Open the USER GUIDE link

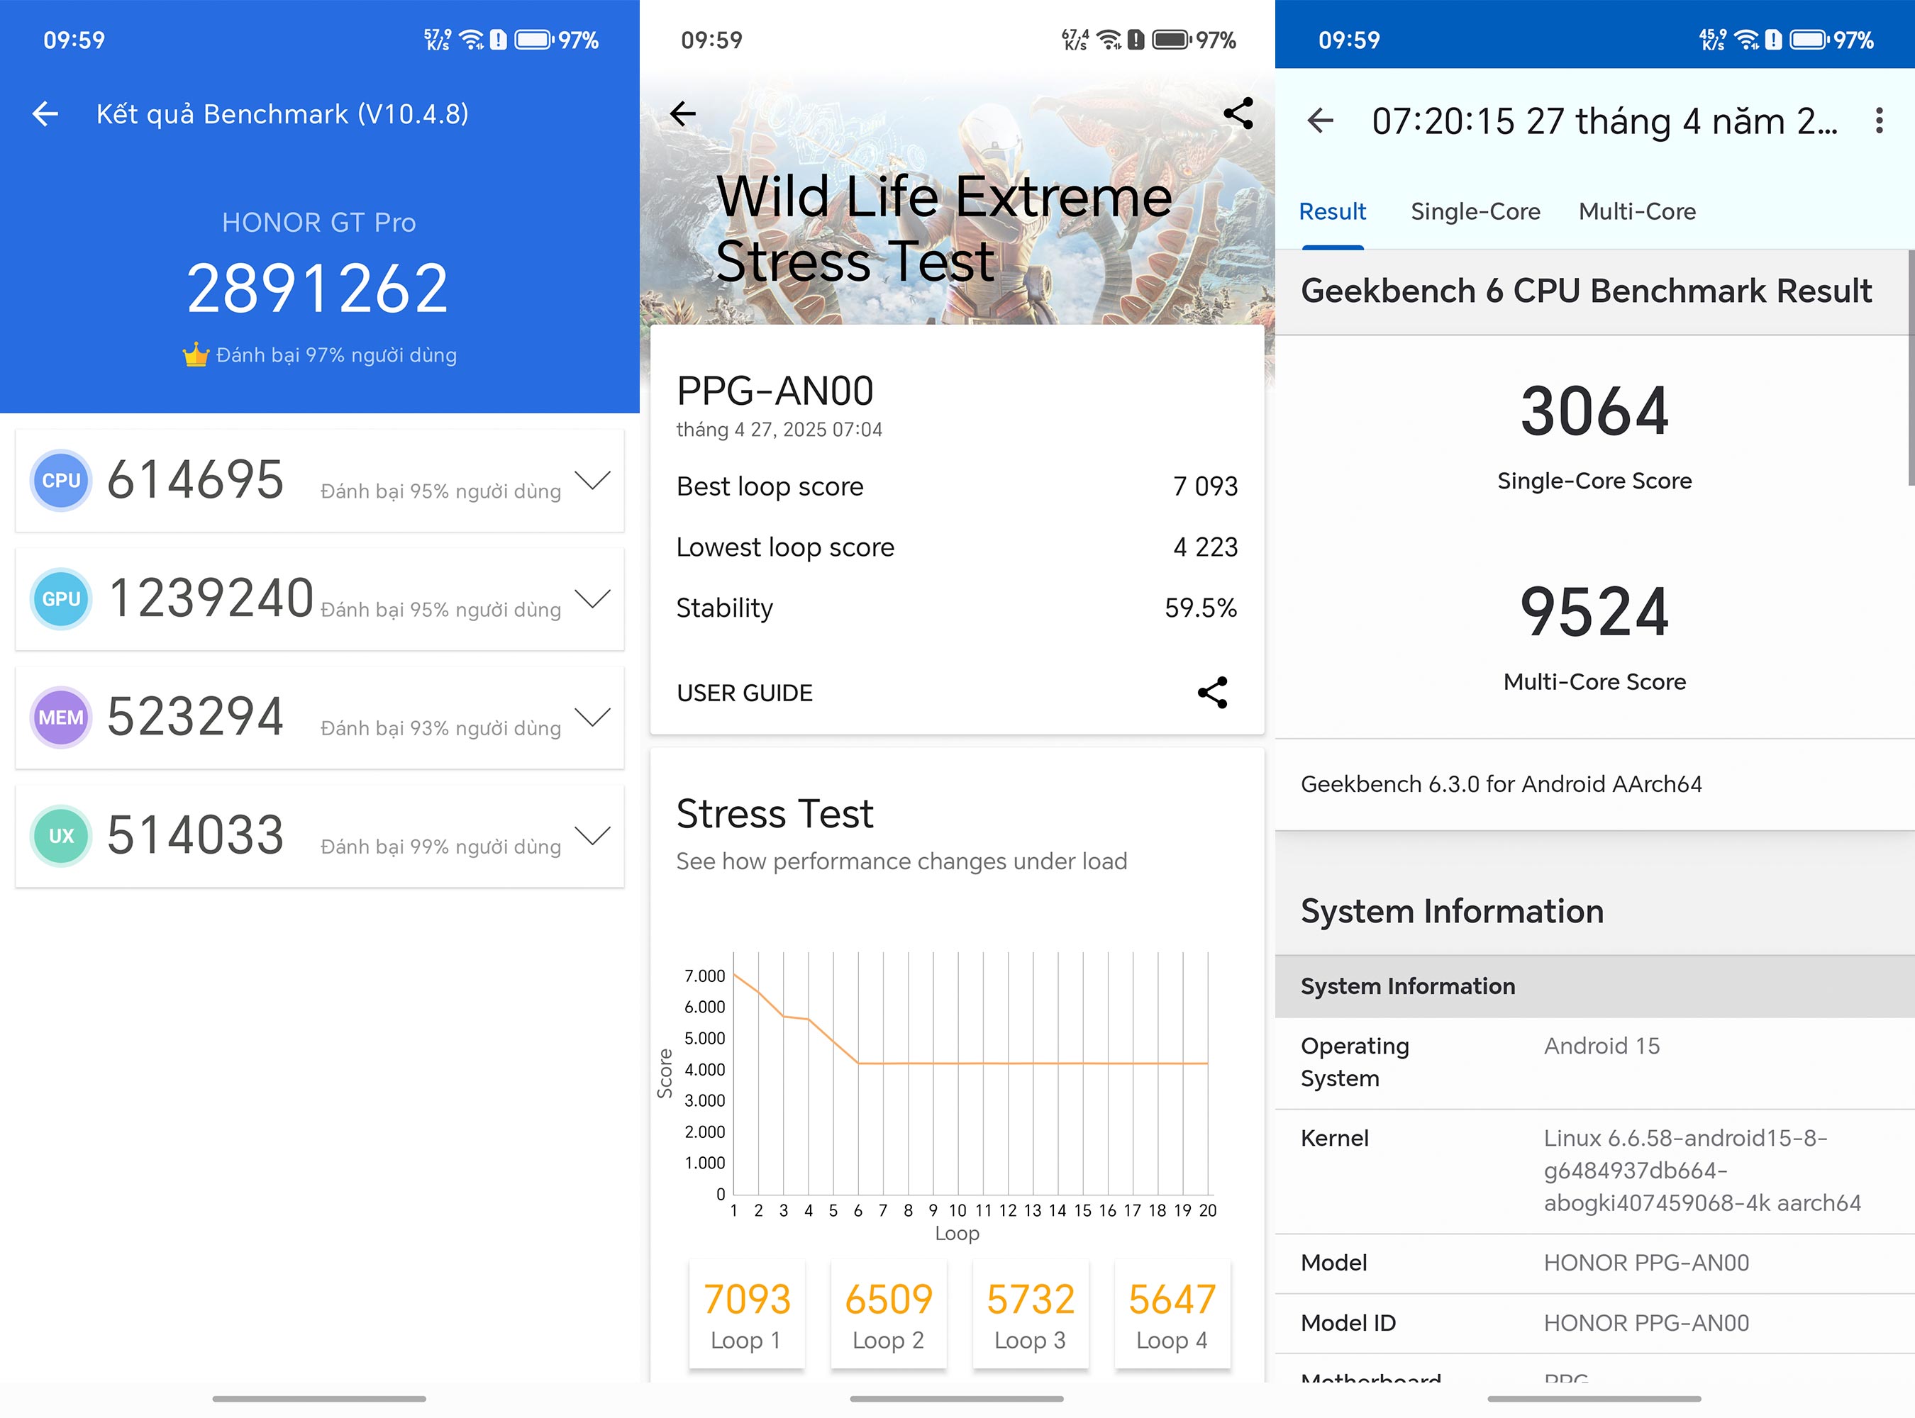point(745,693)
